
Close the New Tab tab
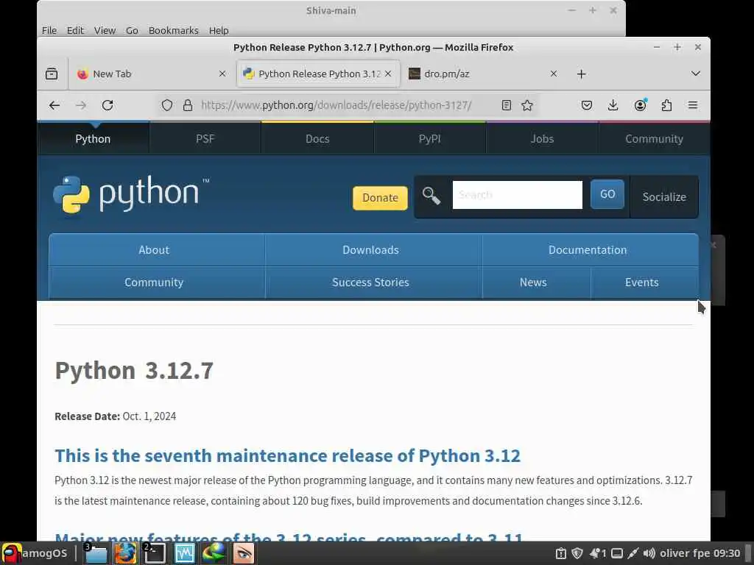coord(222,74)
